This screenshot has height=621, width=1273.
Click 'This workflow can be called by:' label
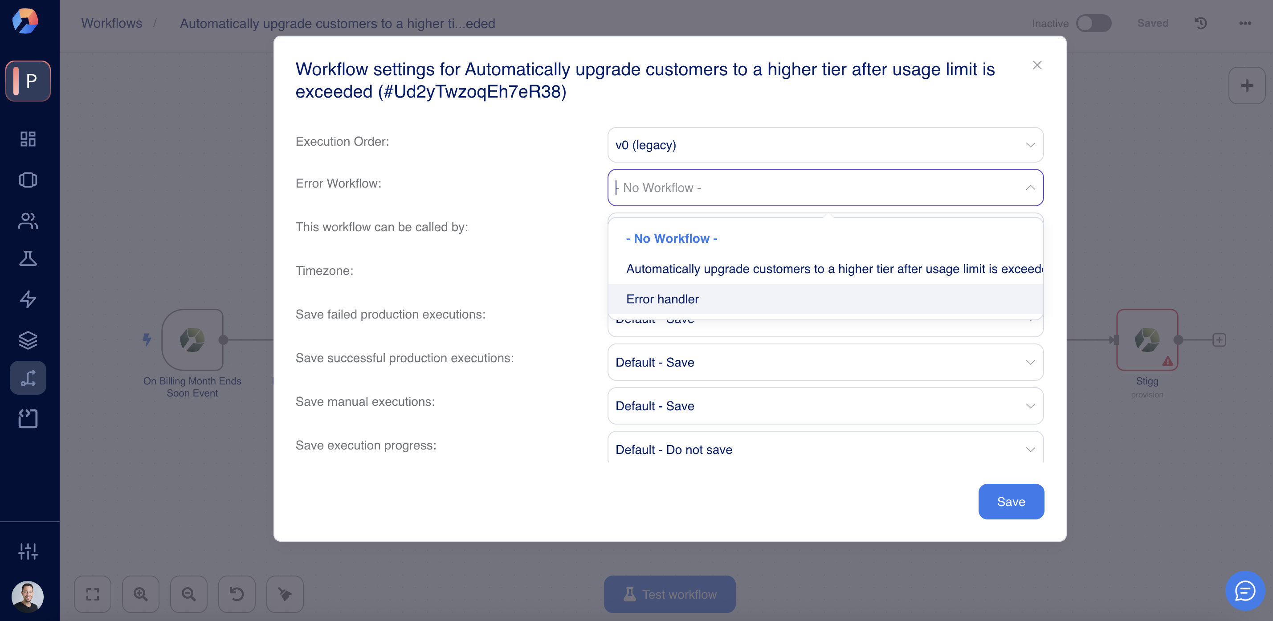tap(382, 227)
